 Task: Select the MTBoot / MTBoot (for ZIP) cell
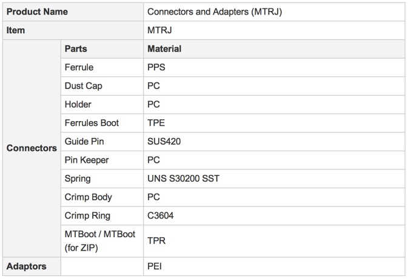coord(102,241)
